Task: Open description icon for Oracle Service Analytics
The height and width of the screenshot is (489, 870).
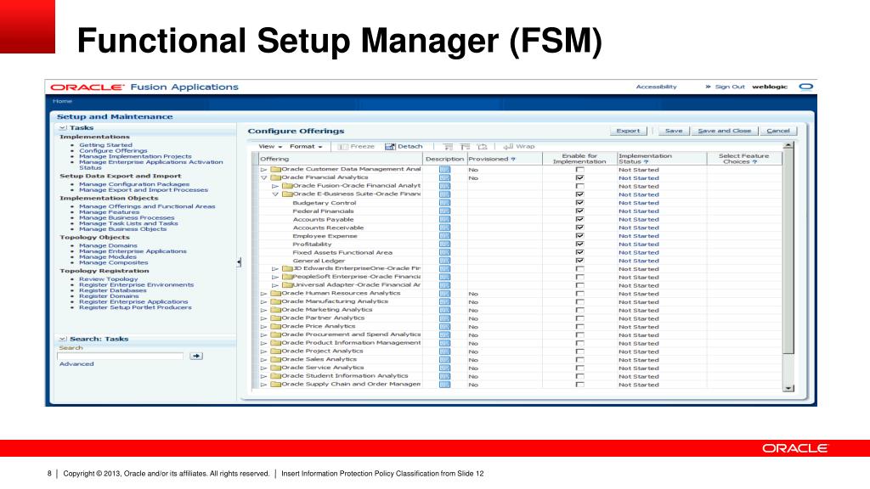Action: point(444,368)
